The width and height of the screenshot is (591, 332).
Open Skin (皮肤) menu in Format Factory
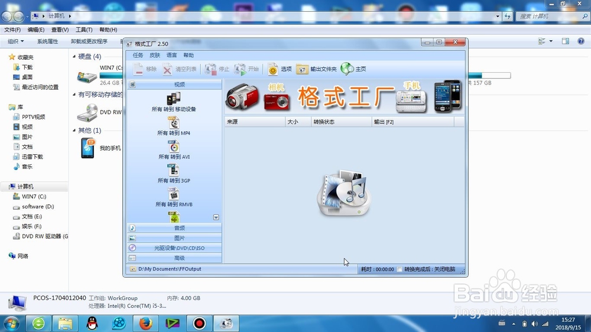coord(154,55)
